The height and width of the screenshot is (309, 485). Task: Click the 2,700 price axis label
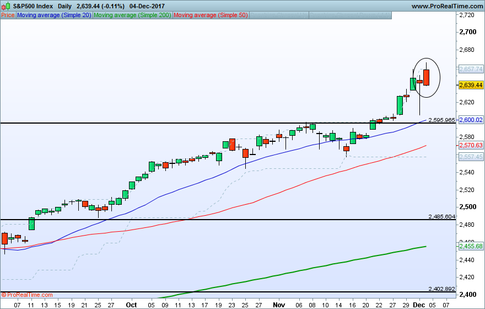tap(468, 32)
